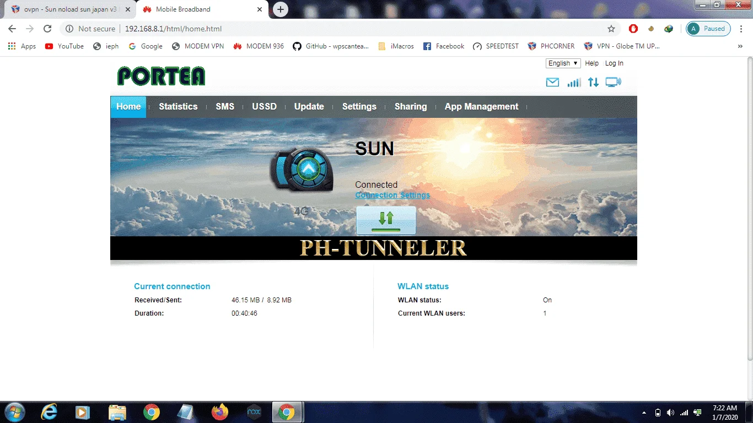Open the Statistics tab
The width and height of the screenshot is (753, 423).
(178, 107)
